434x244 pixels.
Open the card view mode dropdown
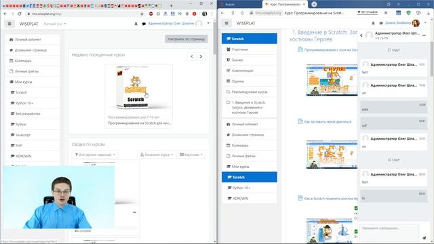(191, 155)
